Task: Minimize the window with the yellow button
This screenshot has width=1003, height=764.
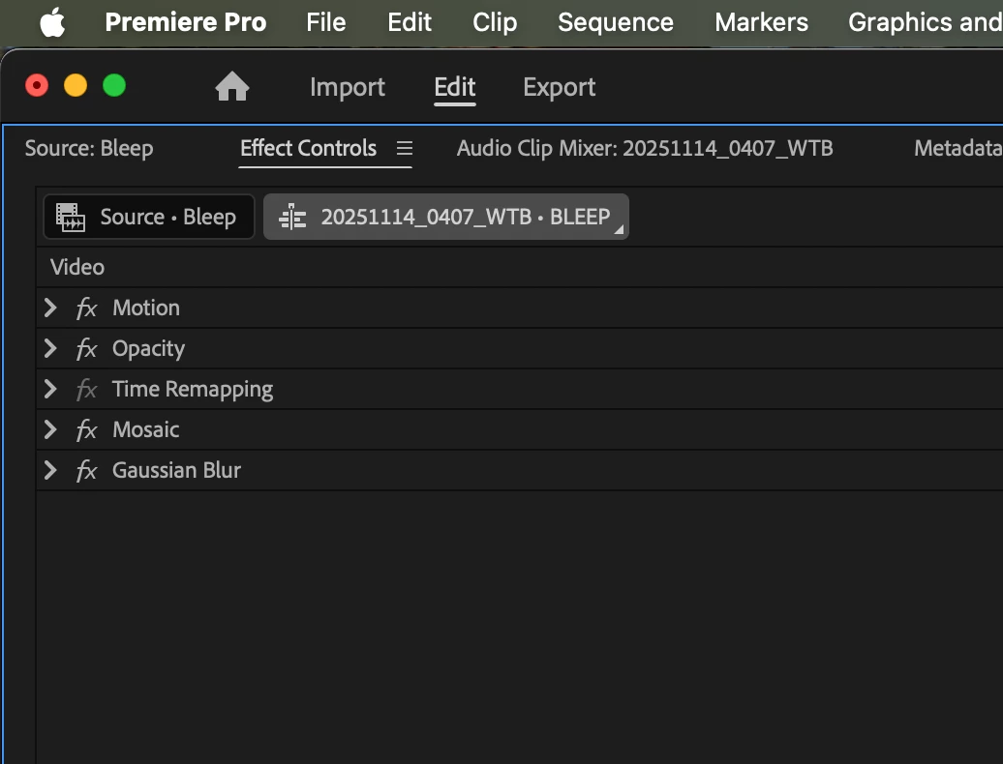Action: tap(76, 85)
